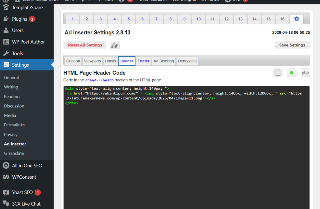The height and width of the screenshot is (209, 320).
Task: Click the Reset All Settings button
Action: [x=85, y=45]
